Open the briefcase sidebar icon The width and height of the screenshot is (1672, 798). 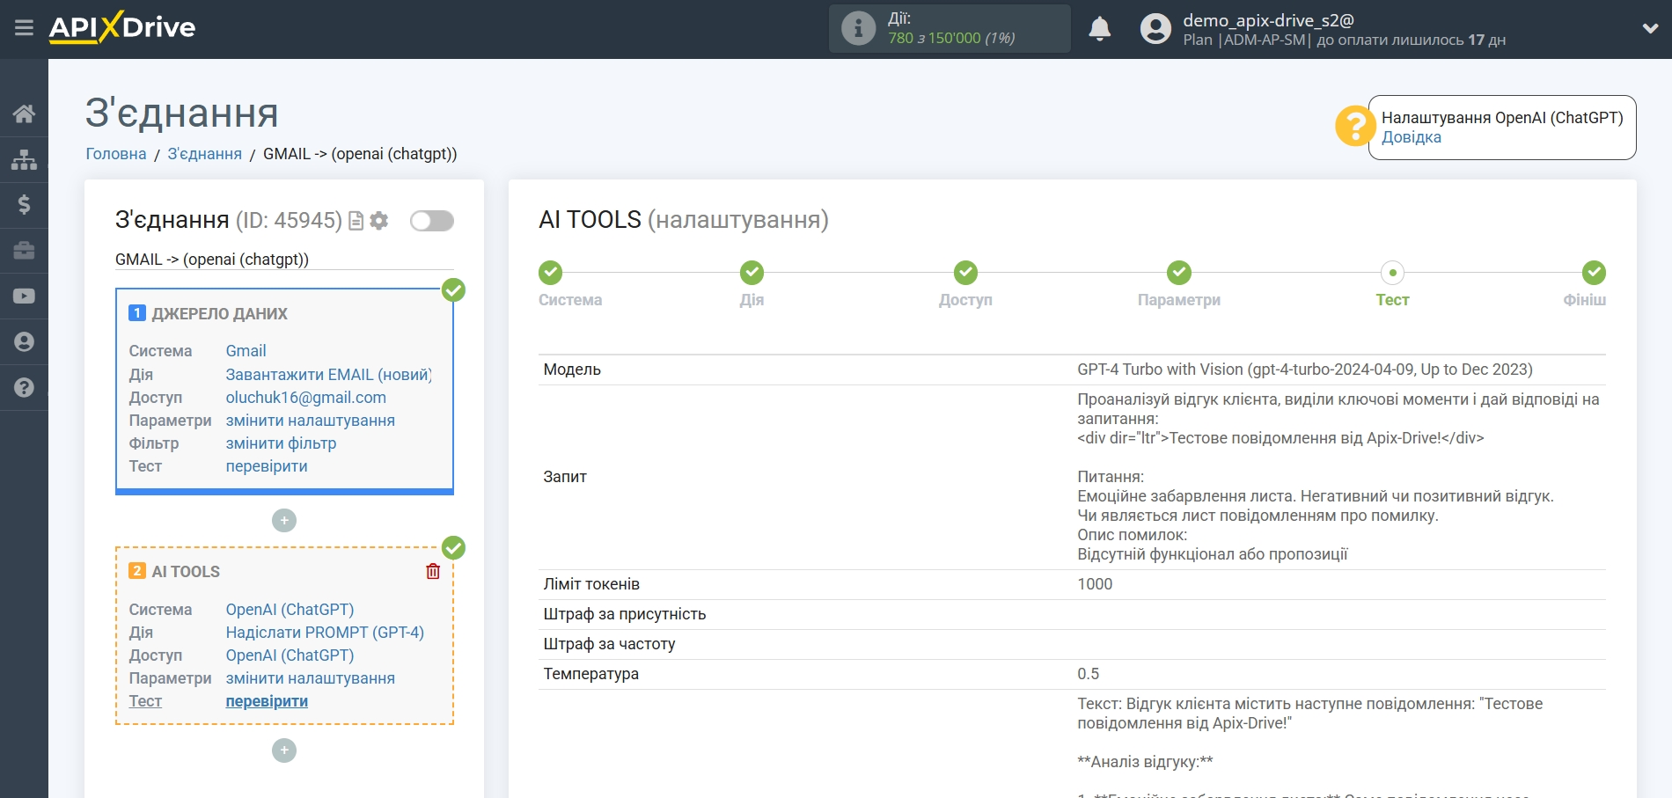point(24,251)
